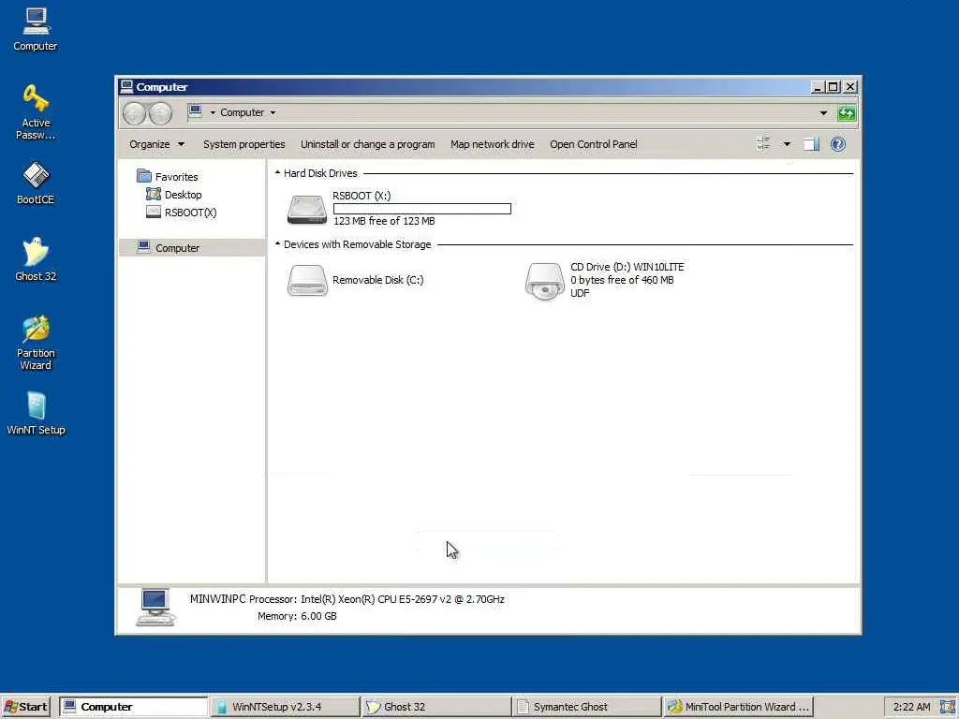Select Desktop in the navigation pane
Screen dimensions: 959x719
183,195
